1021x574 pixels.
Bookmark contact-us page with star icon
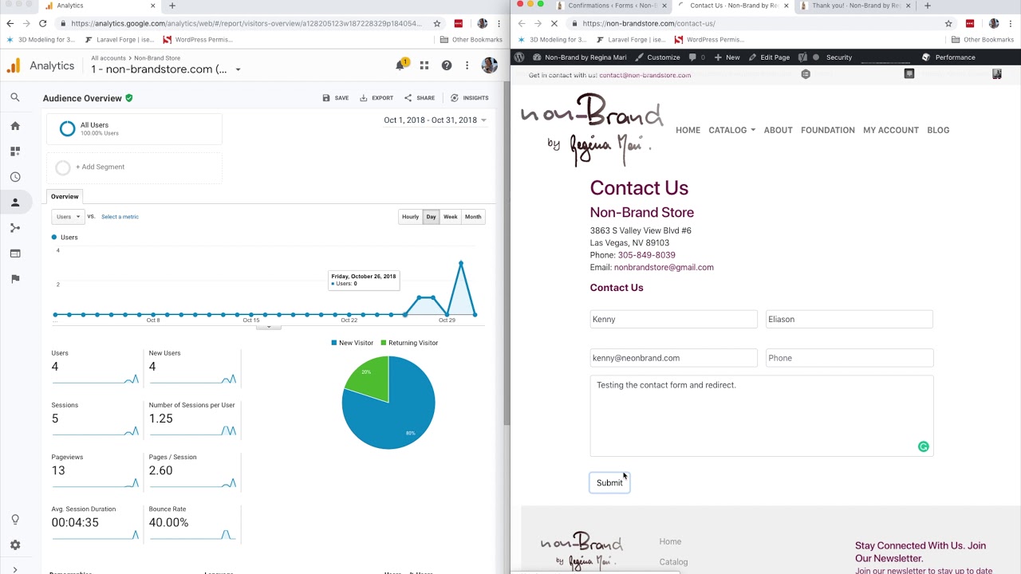point(948,24)
